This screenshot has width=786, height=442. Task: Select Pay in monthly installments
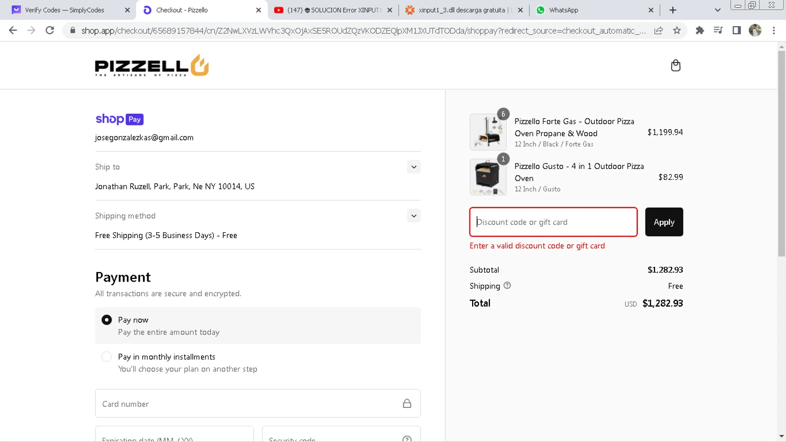click(x=107, y=357)
